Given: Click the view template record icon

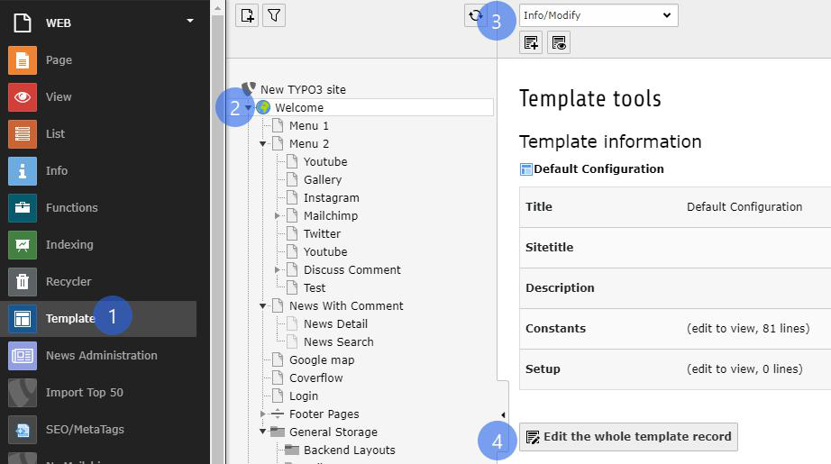Looking at the screenshot, I should (x=559, y=42).
